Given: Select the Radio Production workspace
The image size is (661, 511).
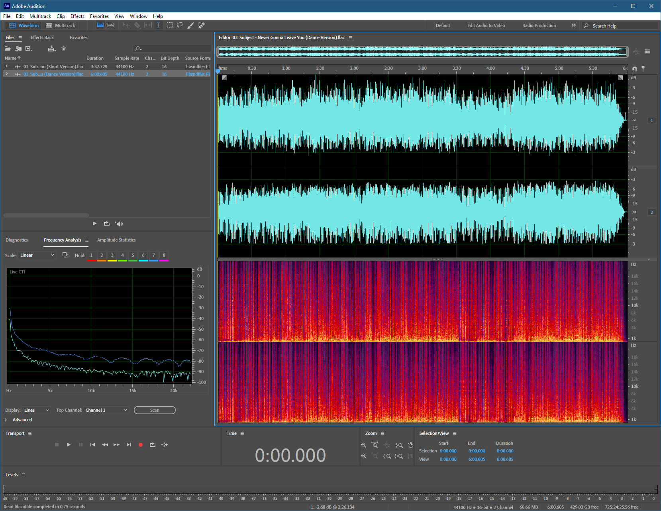Looking at the screenshot, I should pos(539,26).
